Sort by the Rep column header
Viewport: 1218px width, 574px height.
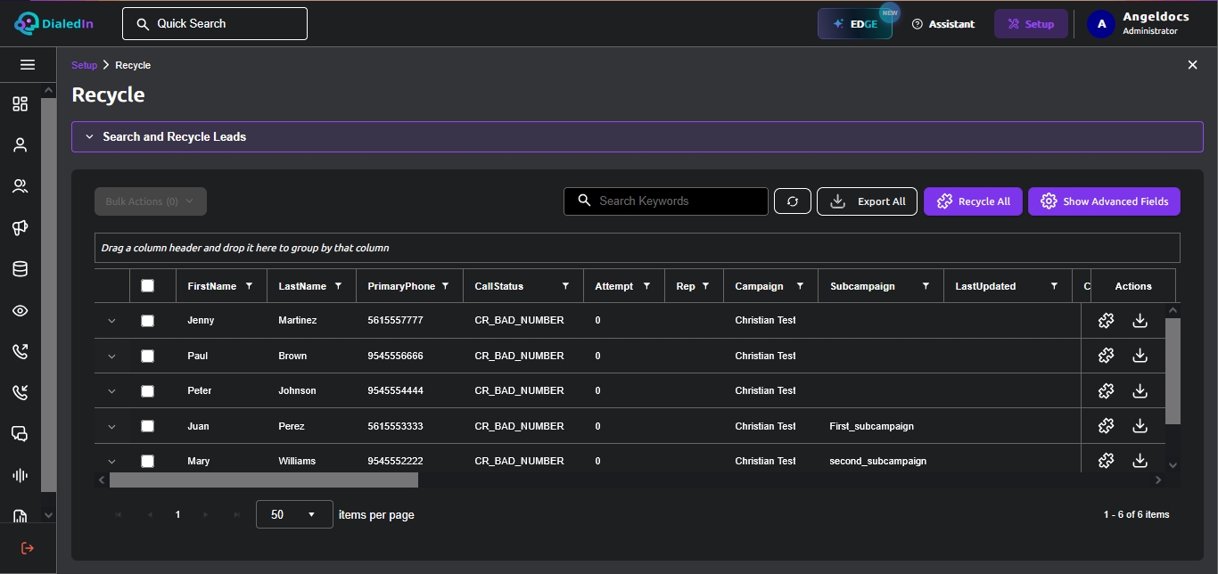tap(686, 286)
